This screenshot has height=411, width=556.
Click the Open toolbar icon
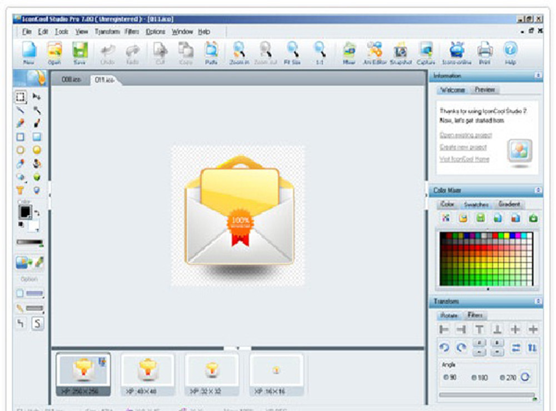[54, 53]
